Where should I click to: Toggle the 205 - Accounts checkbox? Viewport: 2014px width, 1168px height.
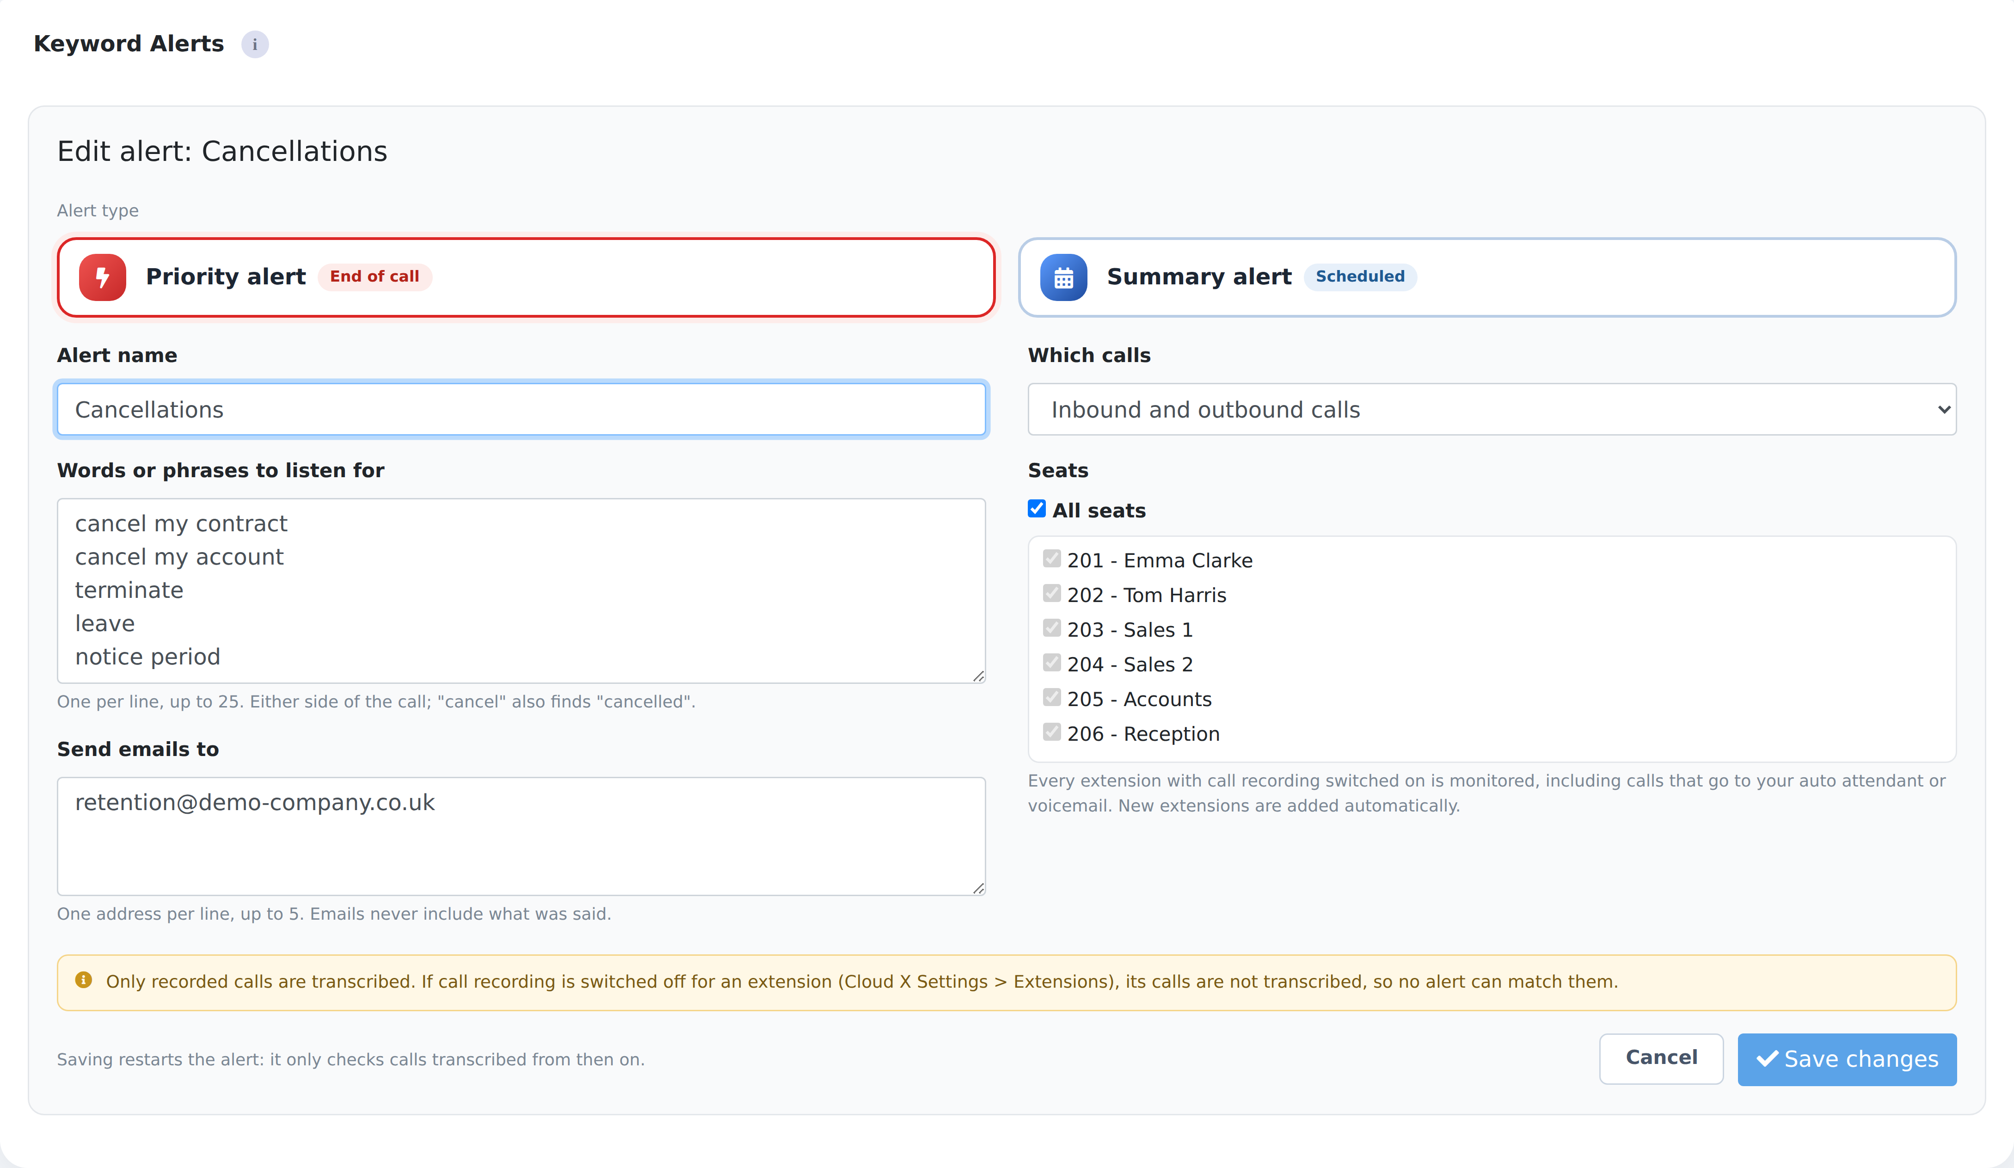pos(1052,698)
